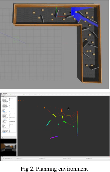Image resolution: width=110 pixels, height=172 pixels.
Task: Collapse the RobotModel display node
Action: coord(1,104)
